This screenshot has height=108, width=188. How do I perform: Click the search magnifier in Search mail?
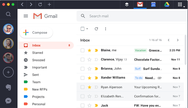click(83, 16)
